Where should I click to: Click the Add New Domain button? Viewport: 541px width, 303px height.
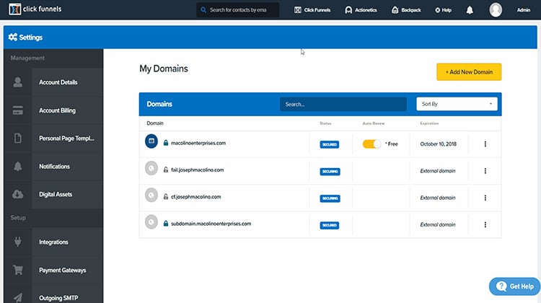[x=468, y=72]
